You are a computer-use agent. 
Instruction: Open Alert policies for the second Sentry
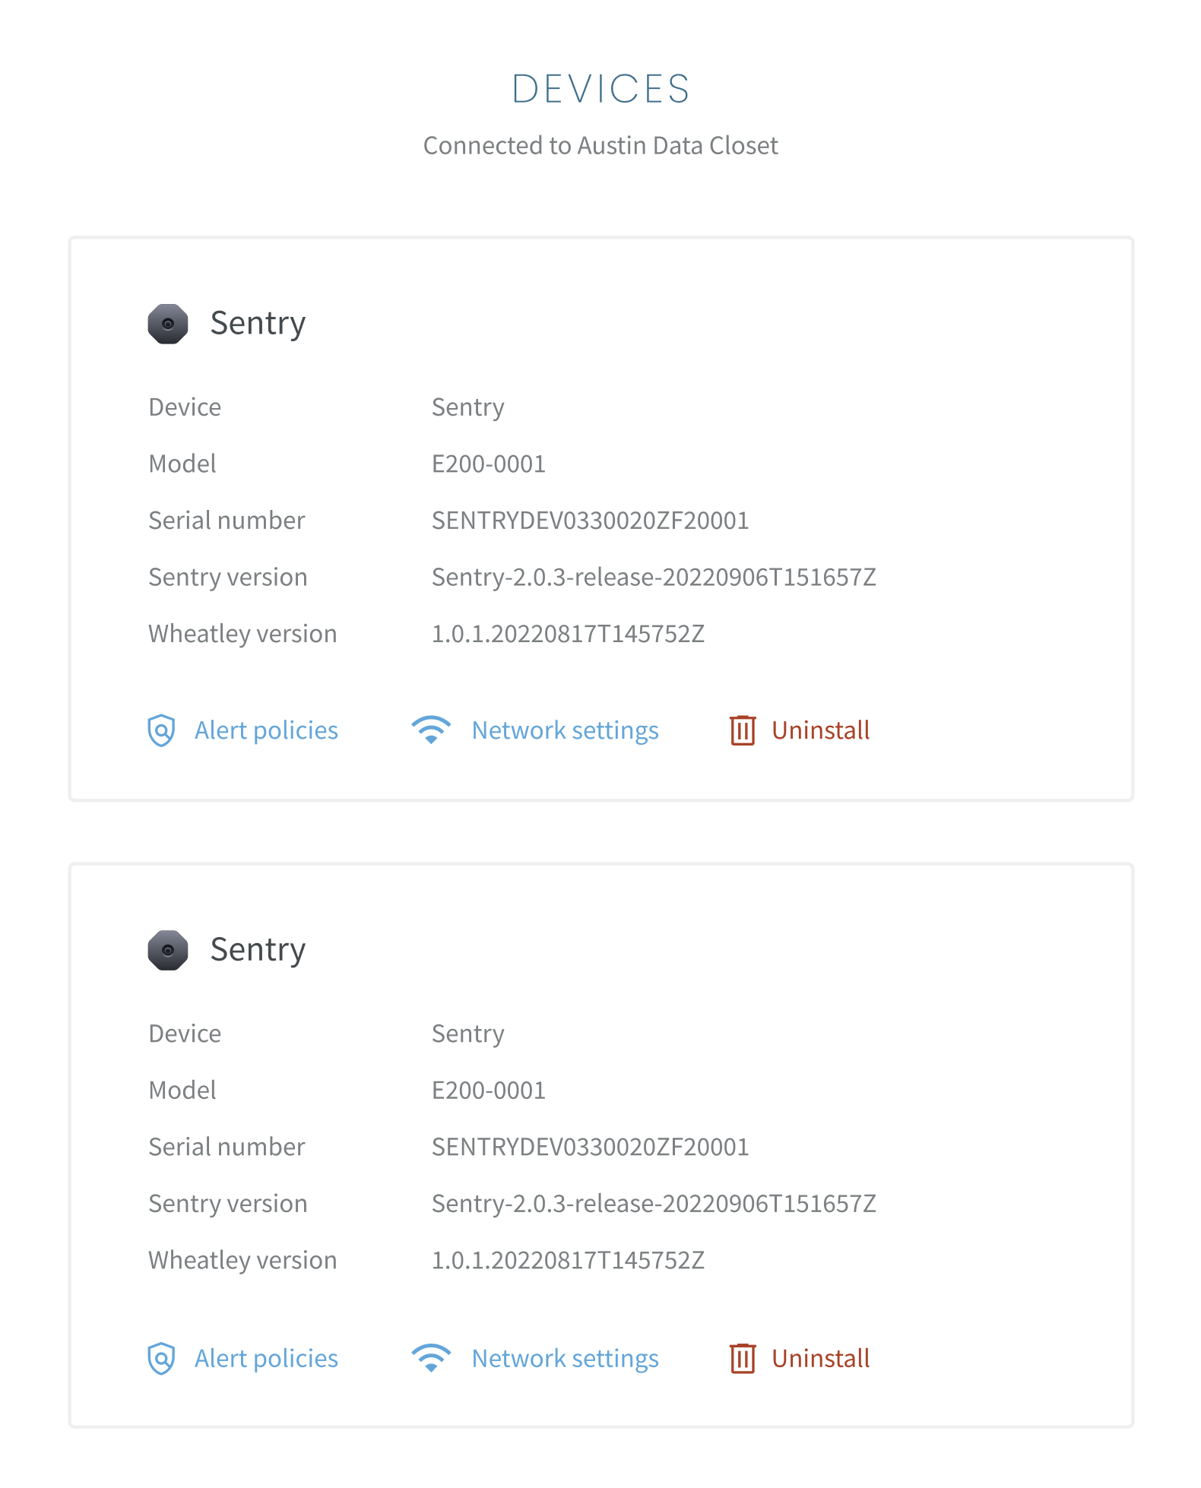coord(266,1358)
